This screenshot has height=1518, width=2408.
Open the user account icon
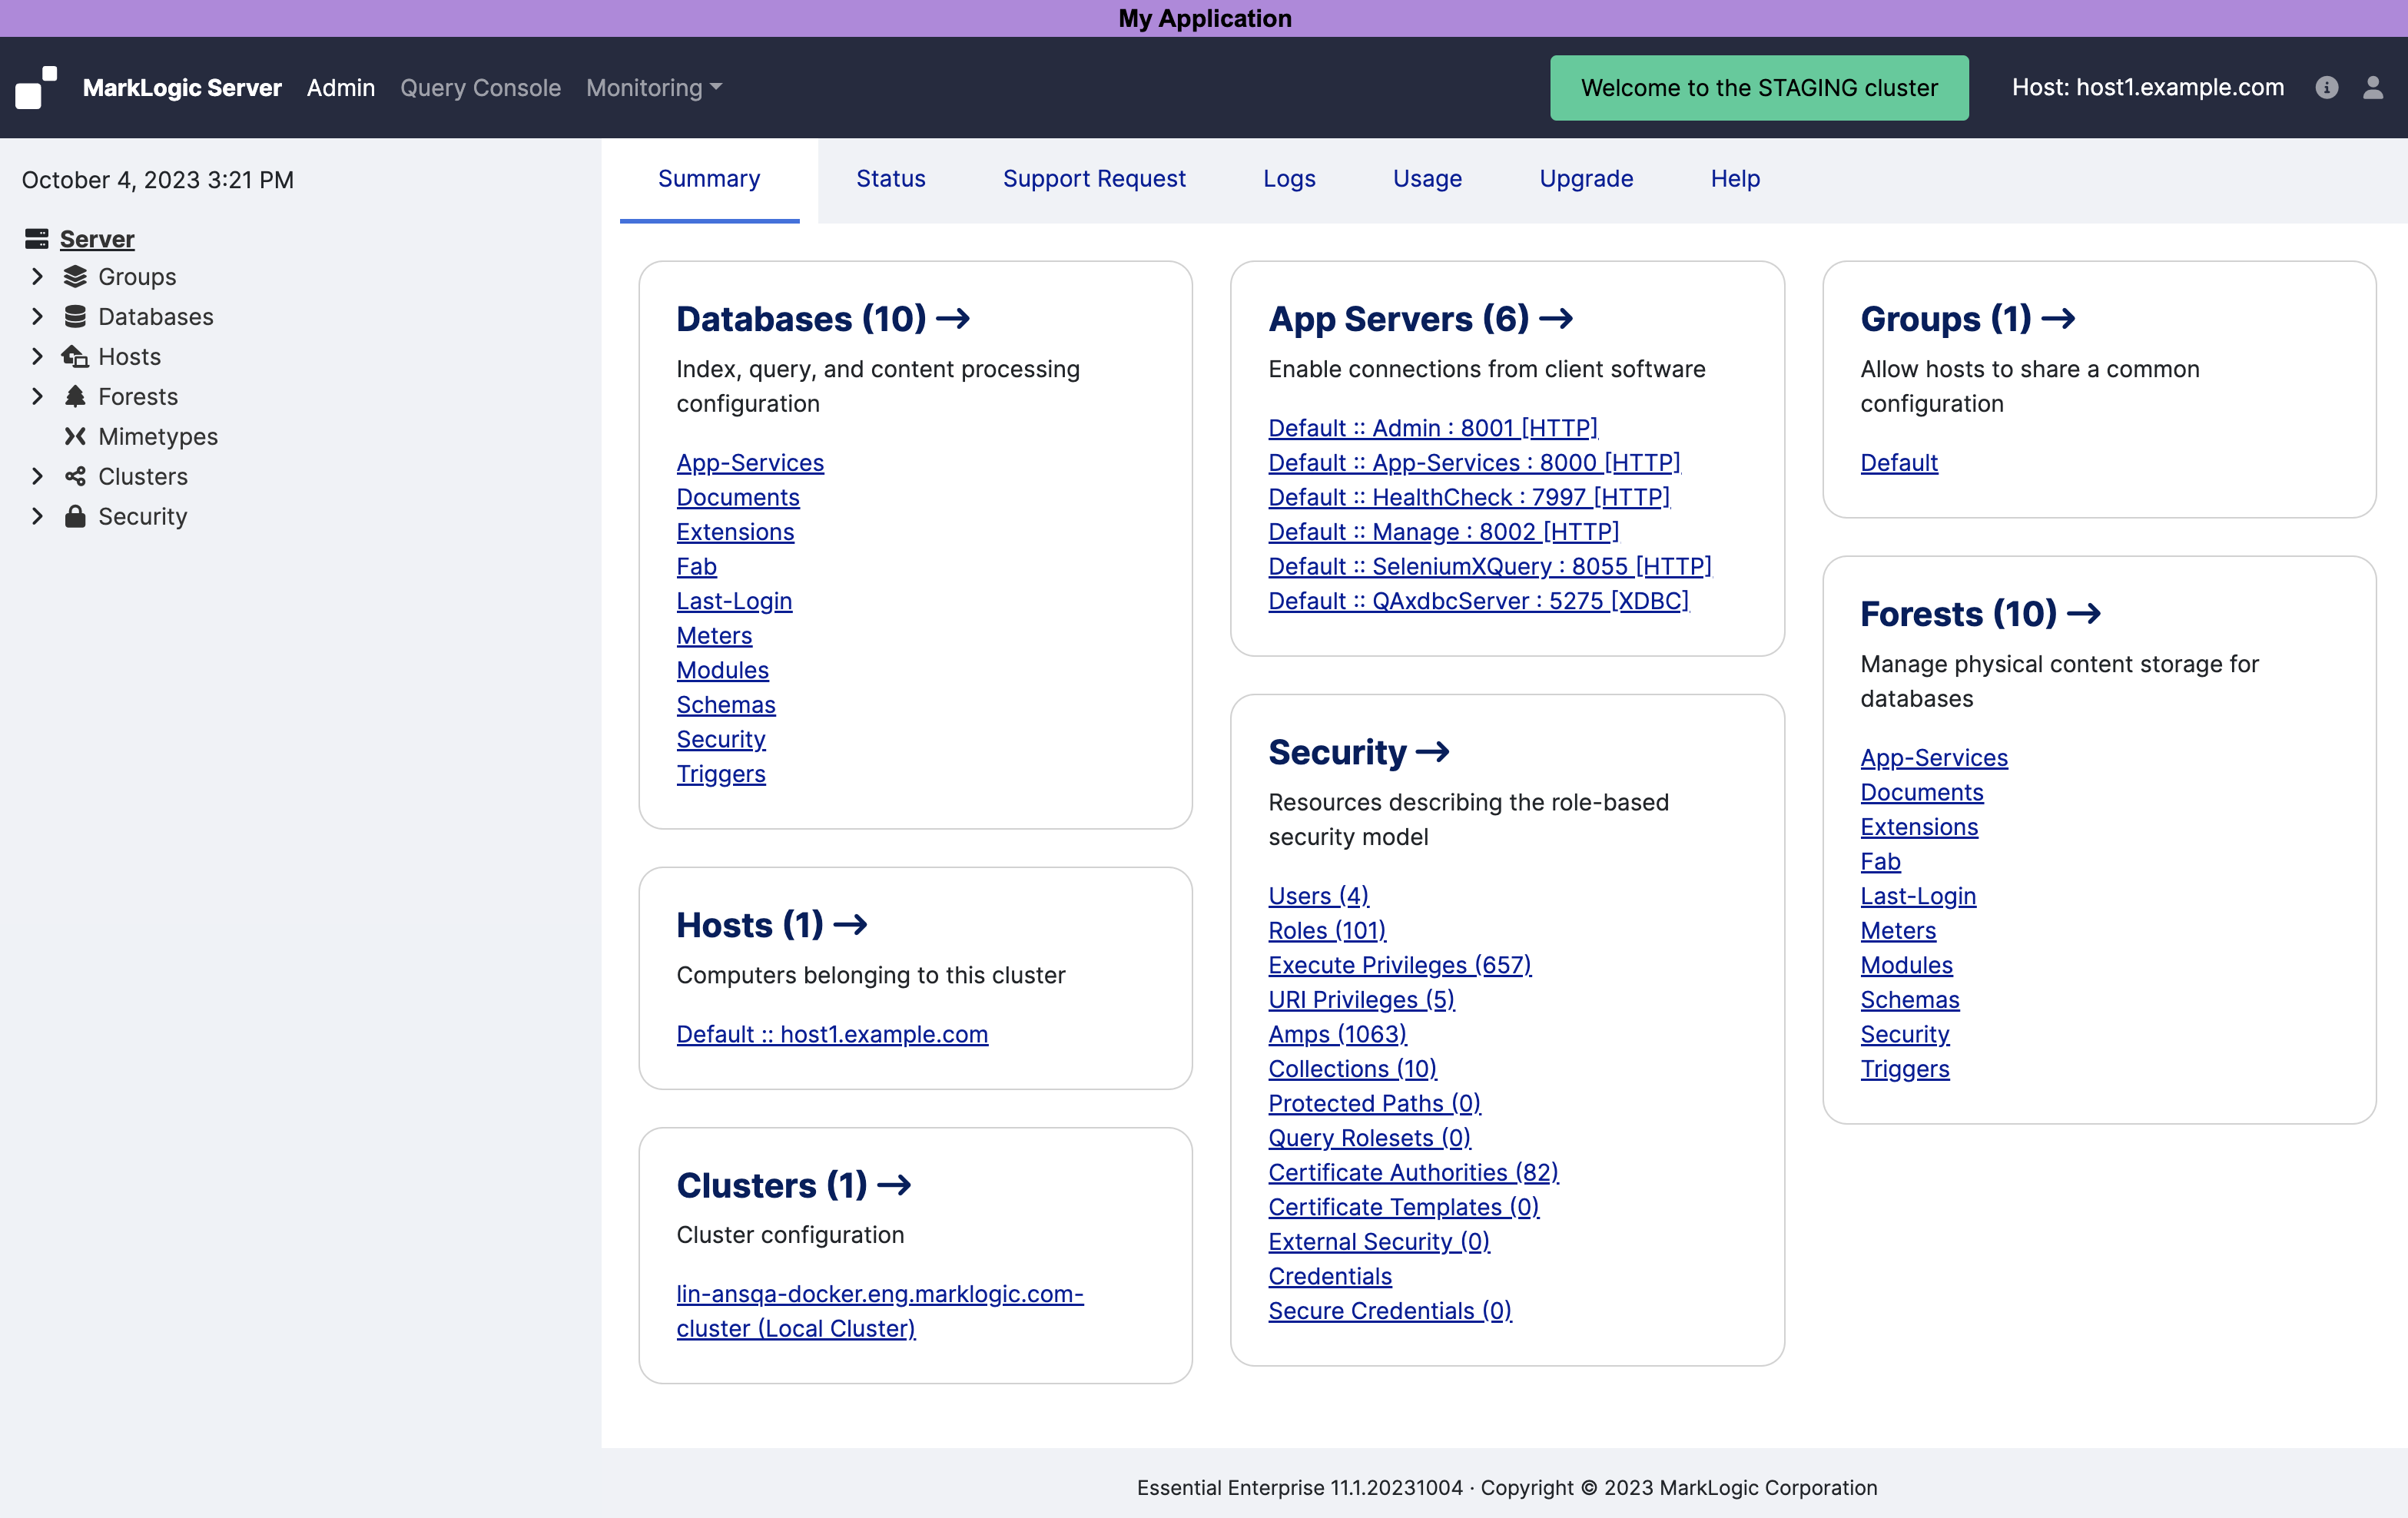click(x=2373, y=88)
